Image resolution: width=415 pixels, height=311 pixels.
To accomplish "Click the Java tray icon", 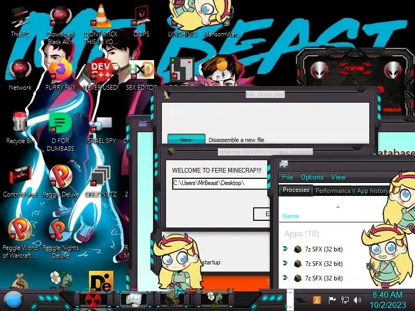I will tap(317, 300).
